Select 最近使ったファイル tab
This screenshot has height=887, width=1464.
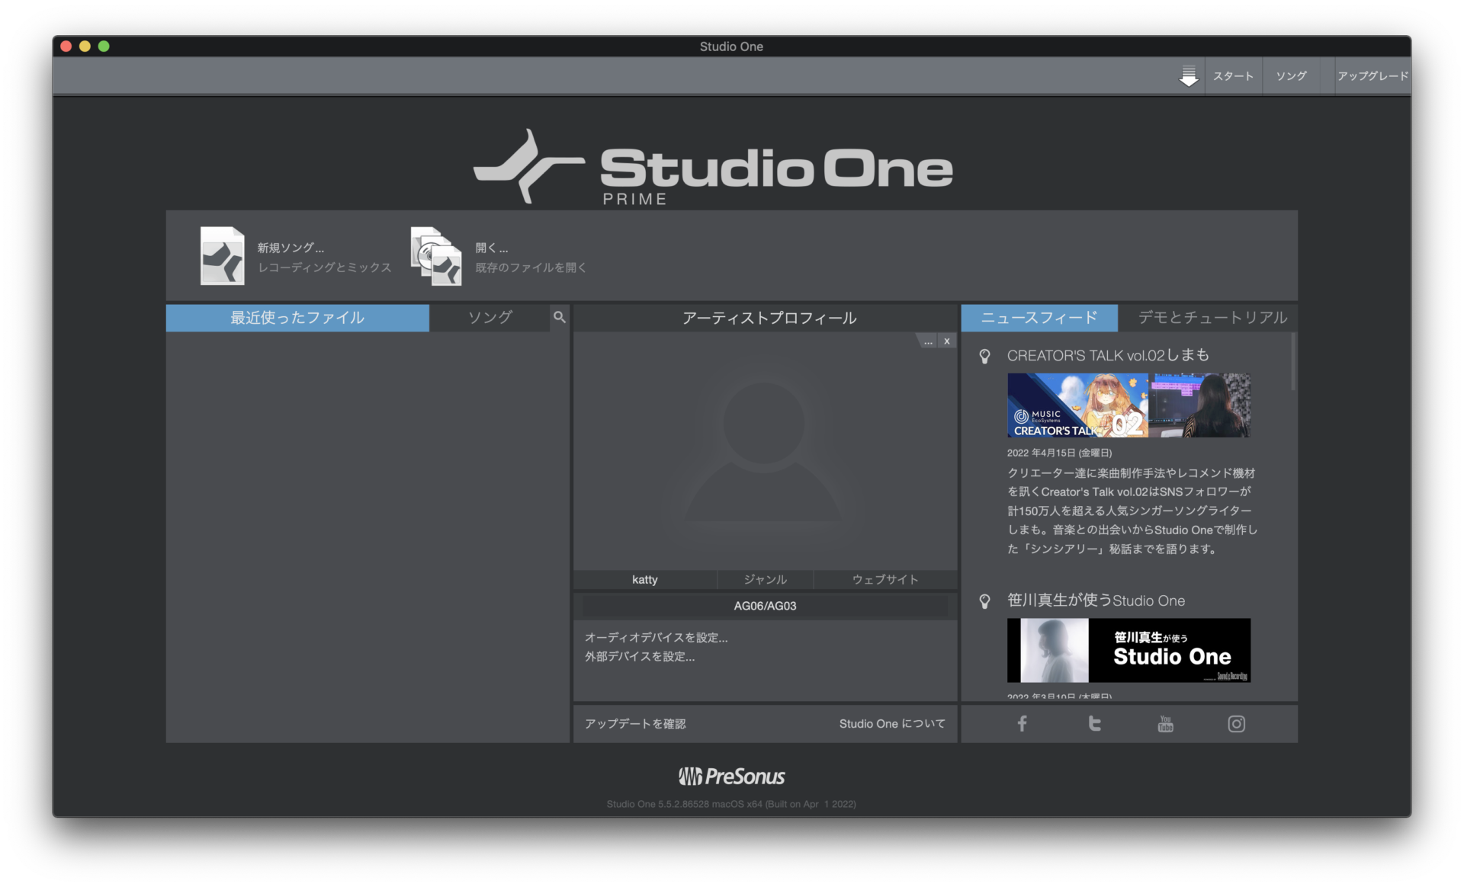tap(297, 318)
